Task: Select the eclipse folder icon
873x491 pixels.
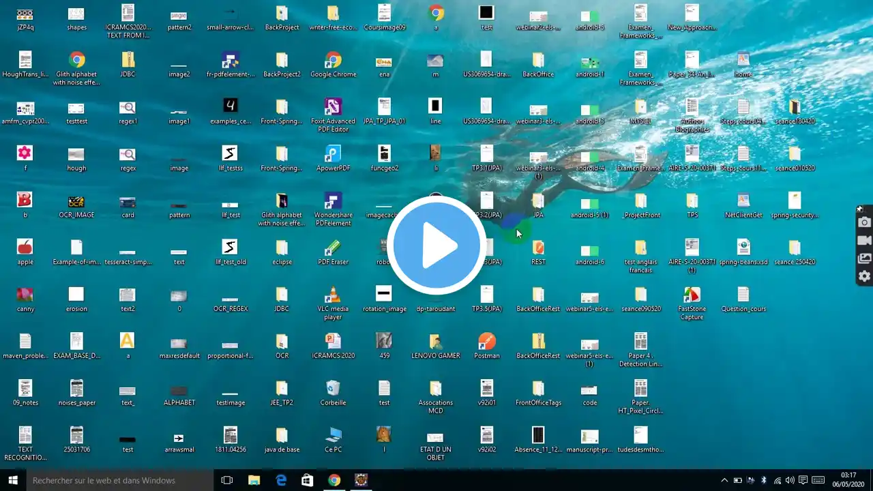Action: 282,253
